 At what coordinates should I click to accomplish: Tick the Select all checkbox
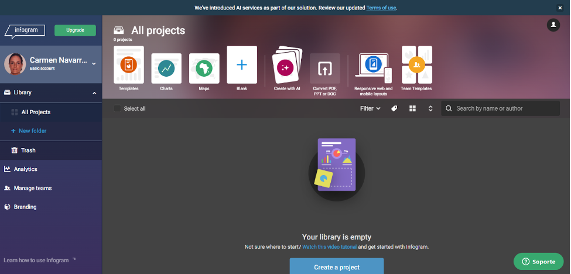pos(118,108)
